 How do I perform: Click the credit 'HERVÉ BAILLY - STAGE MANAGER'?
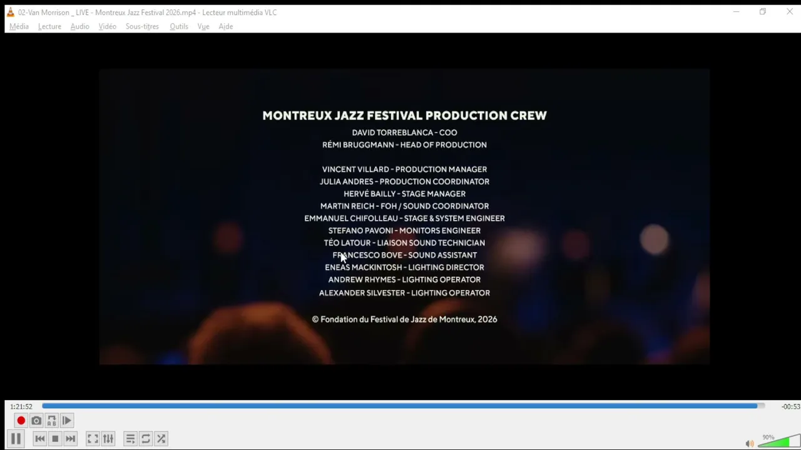404,194
